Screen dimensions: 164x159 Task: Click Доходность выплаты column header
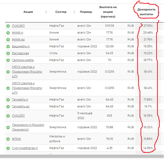146,12
